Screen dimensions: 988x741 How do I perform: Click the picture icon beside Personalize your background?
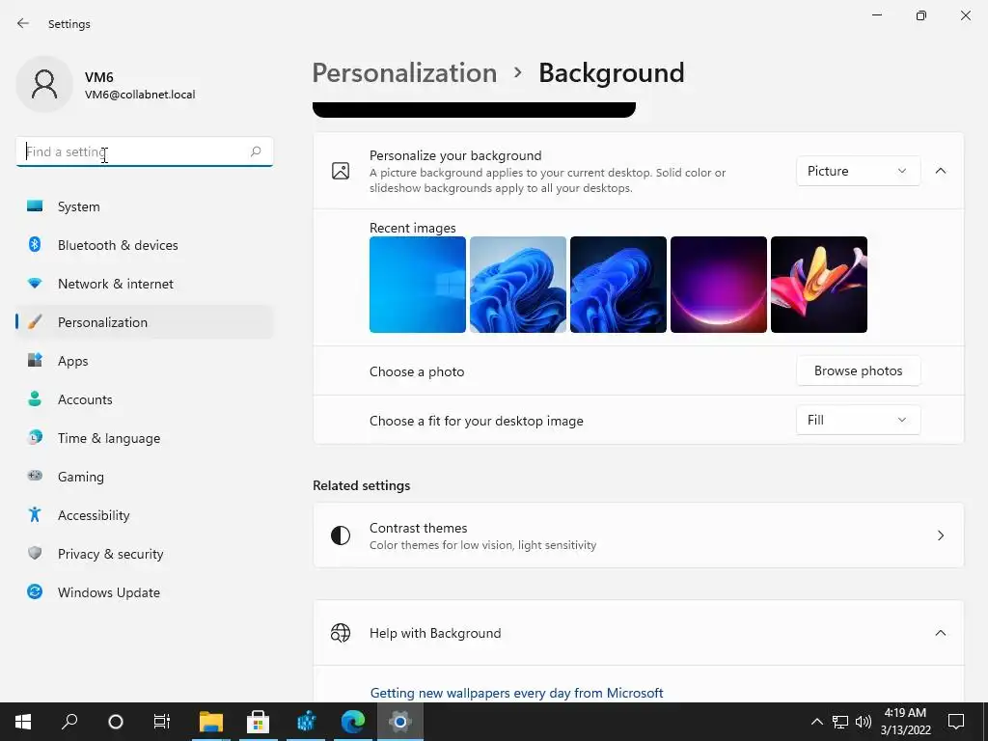click(x=341, y=171)
